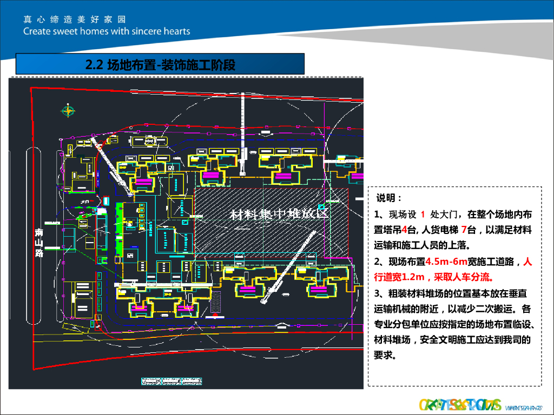554x415 pixels.
Task: Click the line "材料堆场，安全文明施工应达到我司的"
Action: tap(453, 340)
